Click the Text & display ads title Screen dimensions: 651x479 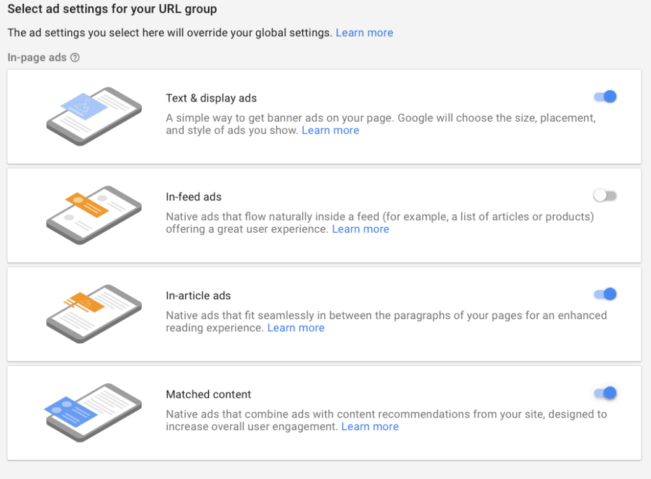point(211,98)
